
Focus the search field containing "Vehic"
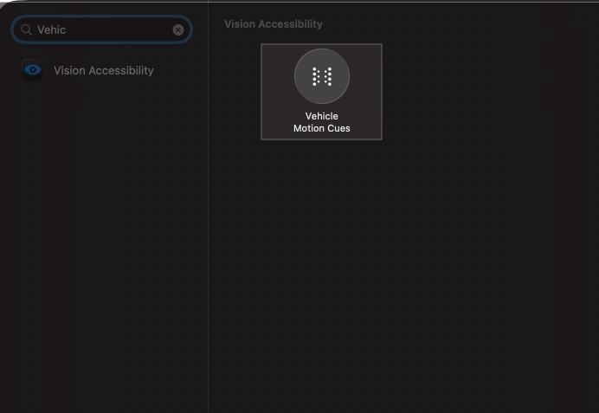point(104,29)
